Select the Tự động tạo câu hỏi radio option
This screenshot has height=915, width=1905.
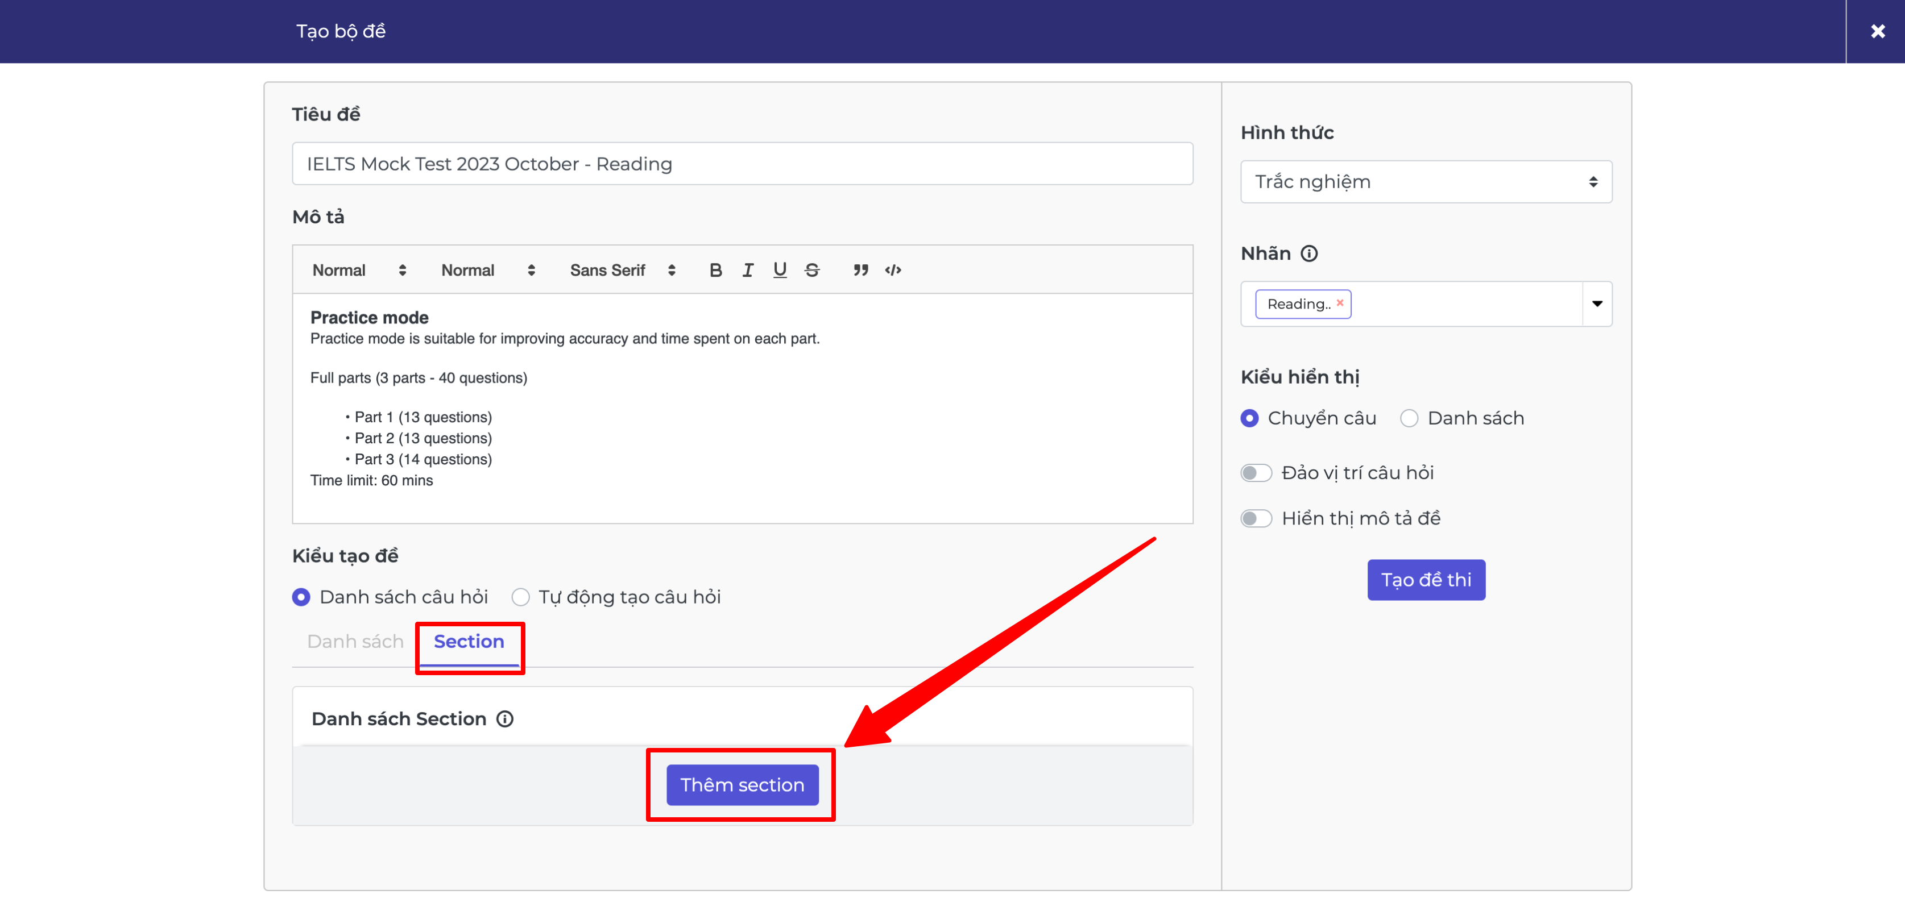[521, 597]
